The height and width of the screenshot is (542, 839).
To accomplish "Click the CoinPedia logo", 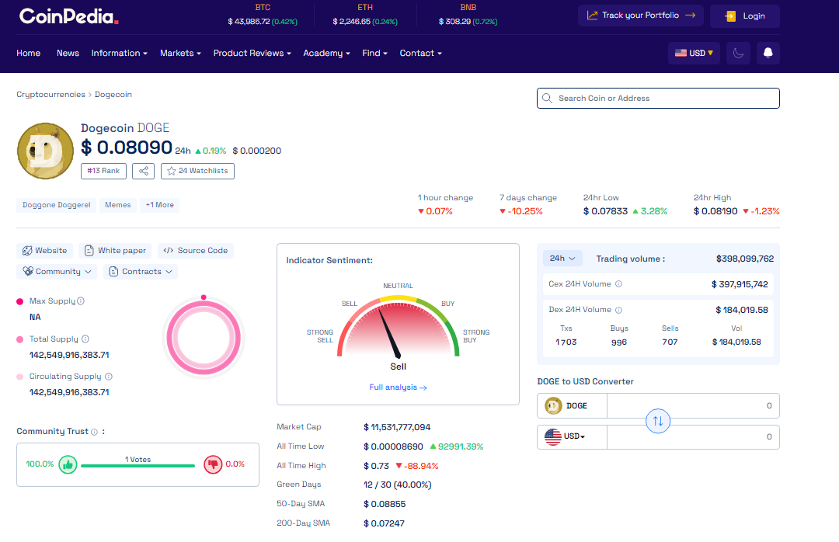I will [68, 16].
